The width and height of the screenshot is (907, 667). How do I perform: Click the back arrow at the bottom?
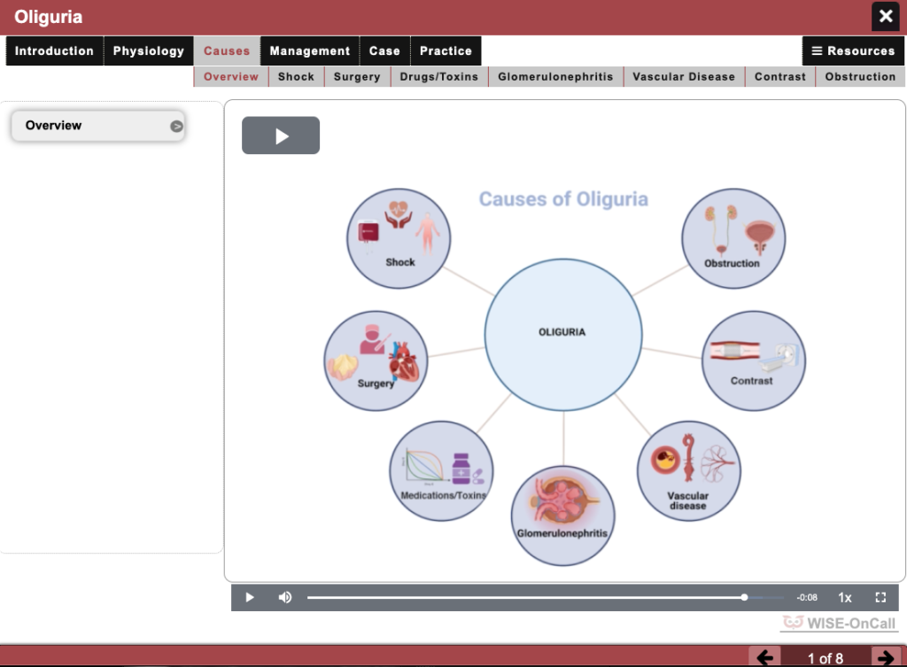(765, 655)
